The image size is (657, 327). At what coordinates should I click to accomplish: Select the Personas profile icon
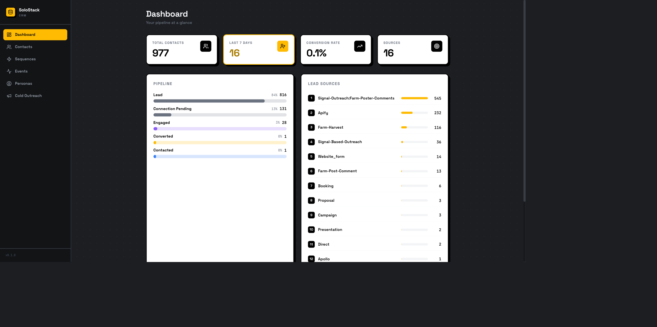pyautogui.click(x=9, y=83)
